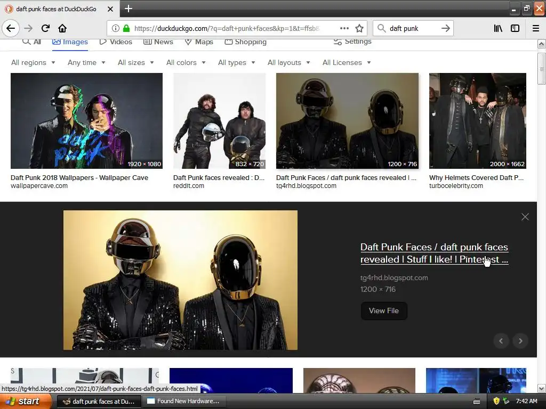Screen dimensions: 546x409
Task: Click the scrollbar up arrow
Action: click(x=542, y=44)
